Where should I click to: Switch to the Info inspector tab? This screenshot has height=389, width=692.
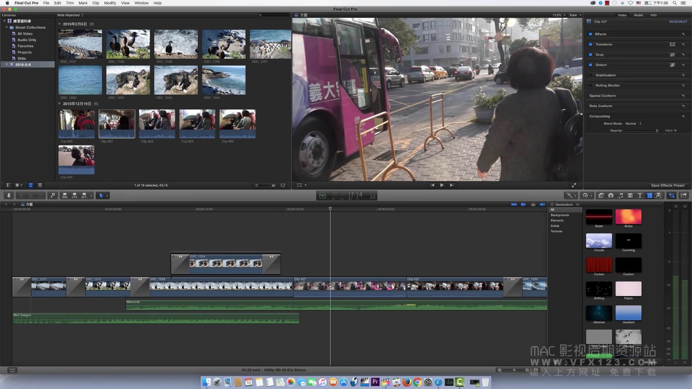point(653,15)
